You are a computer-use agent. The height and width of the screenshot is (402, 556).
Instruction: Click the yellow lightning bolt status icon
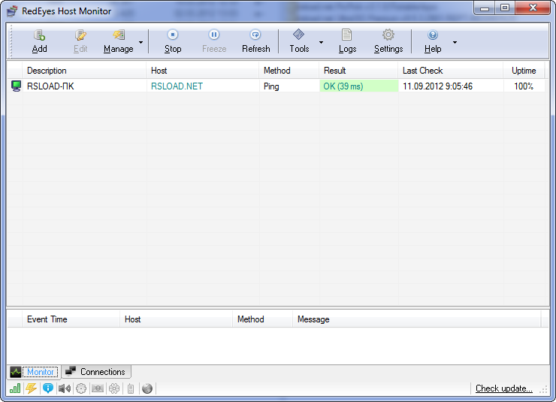point(32,388)
